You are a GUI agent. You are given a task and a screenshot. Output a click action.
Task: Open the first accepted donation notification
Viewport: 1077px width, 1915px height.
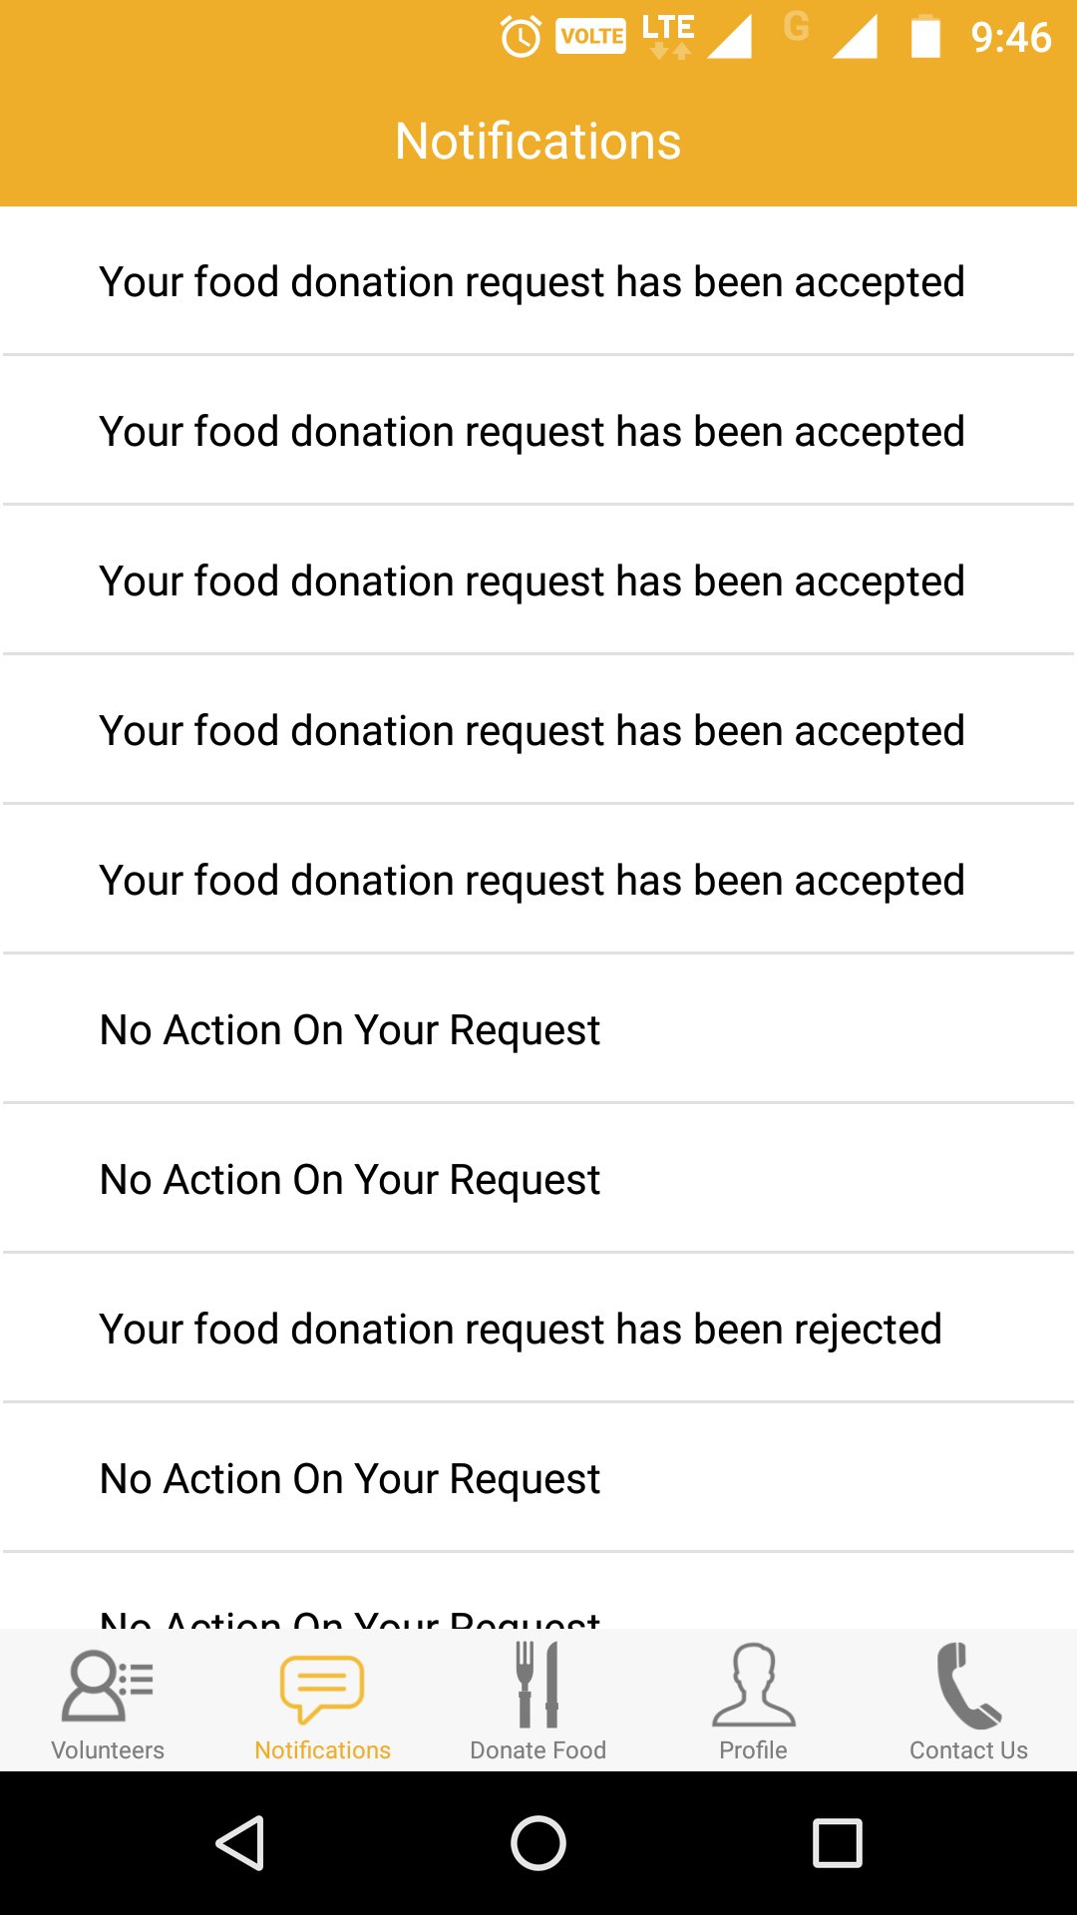533,282
